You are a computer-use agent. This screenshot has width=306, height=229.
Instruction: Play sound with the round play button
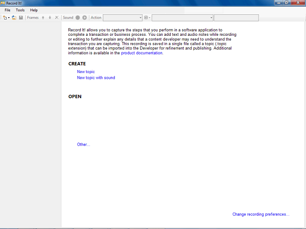pyautogui.click(x=85, y=18)
